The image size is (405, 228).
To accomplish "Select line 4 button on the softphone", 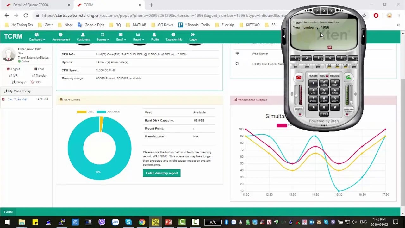I will click(330, 58).
